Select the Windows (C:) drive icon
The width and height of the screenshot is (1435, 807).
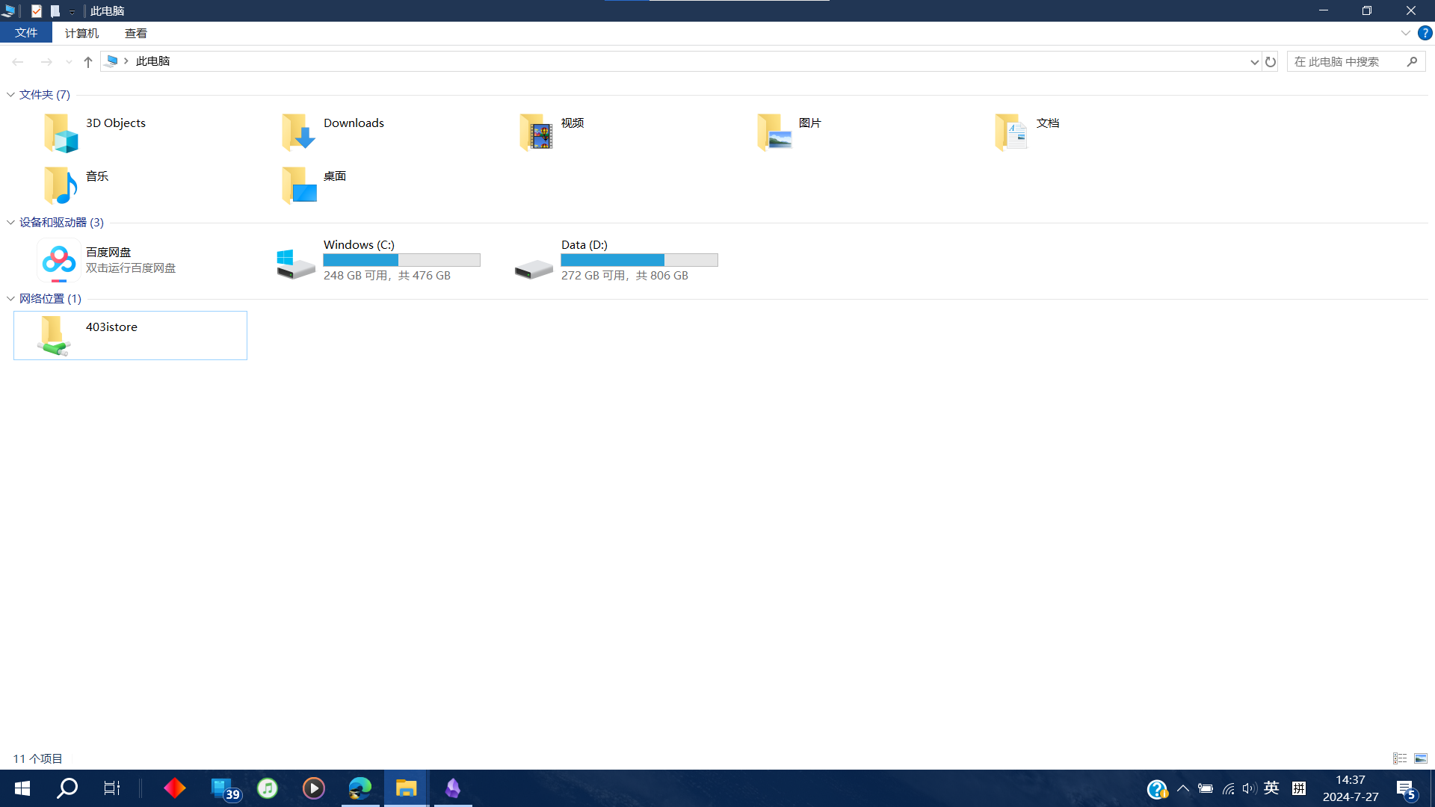[x=296, y=262]
